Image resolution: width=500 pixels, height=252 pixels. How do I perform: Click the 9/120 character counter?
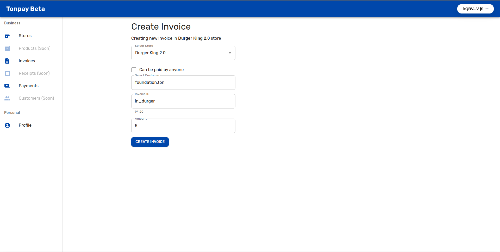pyautogui.click(x=139, y=112)
